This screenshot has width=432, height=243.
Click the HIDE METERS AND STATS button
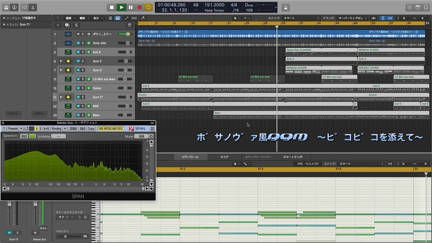111,129
